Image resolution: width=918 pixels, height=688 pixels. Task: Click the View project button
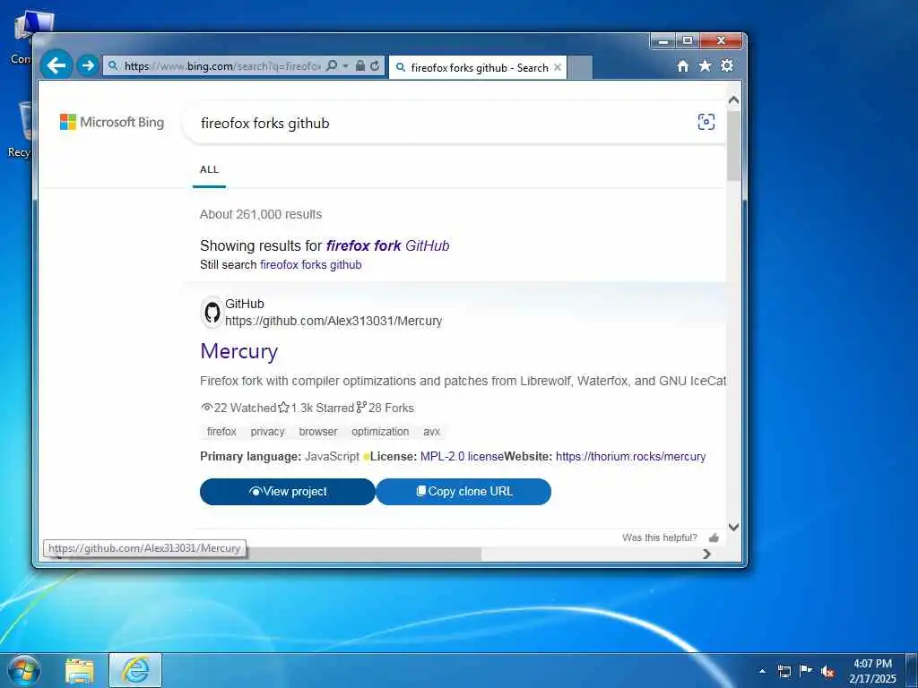[x=288, y=492]
